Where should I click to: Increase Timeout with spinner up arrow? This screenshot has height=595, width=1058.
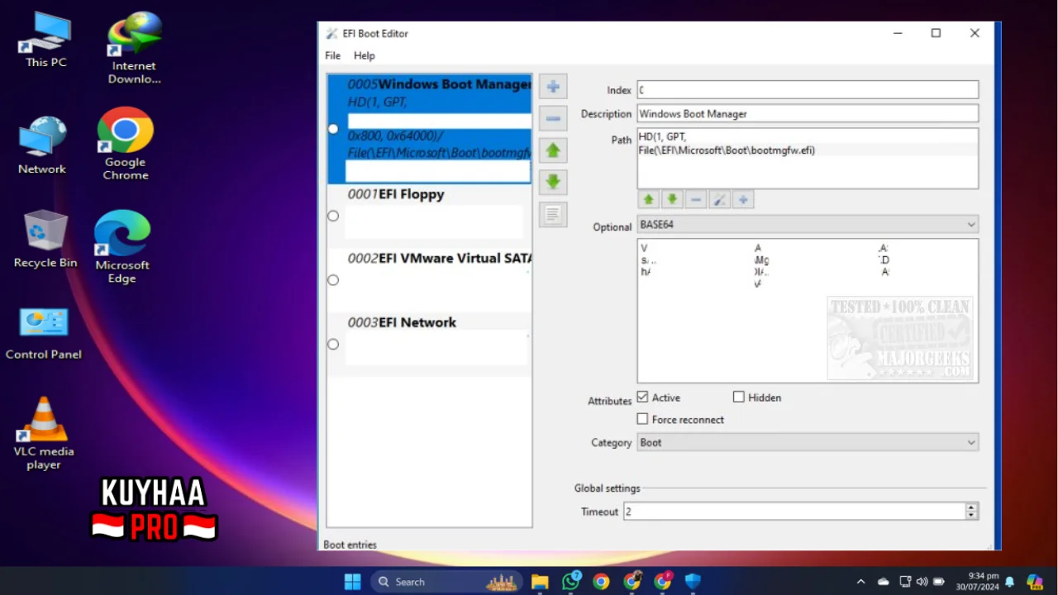[972, 507]
